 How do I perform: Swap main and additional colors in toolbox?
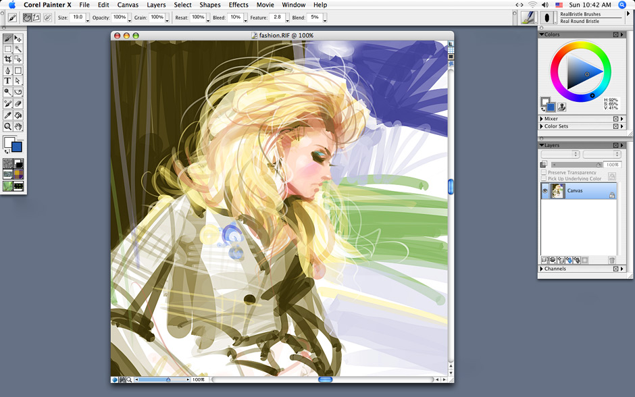(6, 151)
